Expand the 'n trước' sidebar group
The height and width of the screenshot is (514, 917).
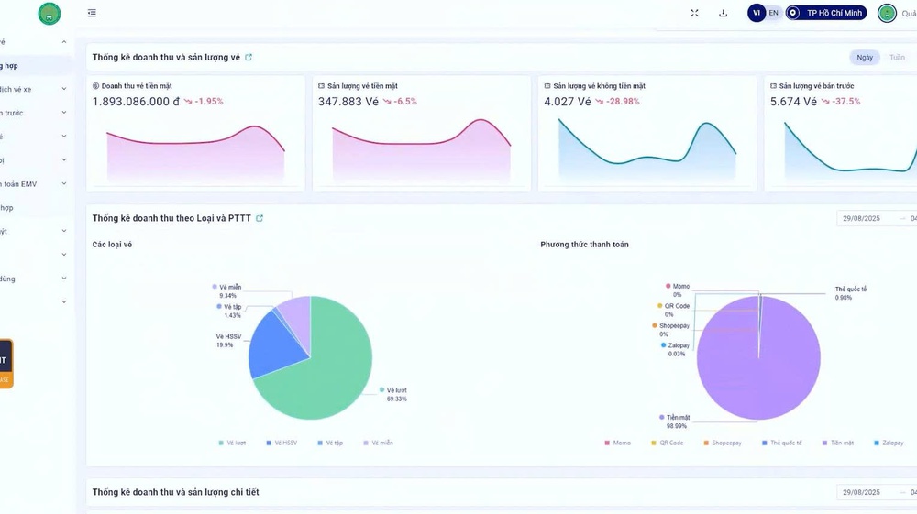pyautogui.click(x=64, y=112)
